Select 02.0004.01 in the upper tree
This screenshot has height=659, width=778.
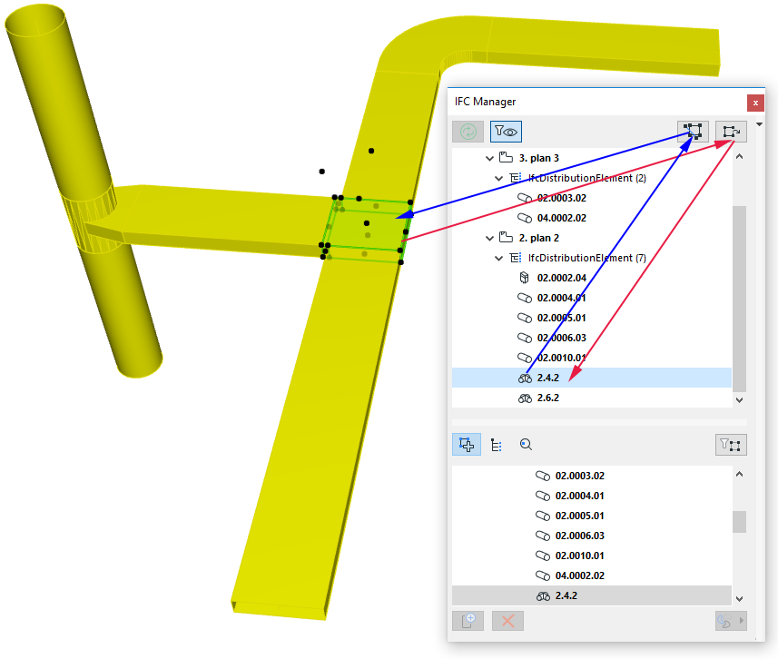[561, 298]
